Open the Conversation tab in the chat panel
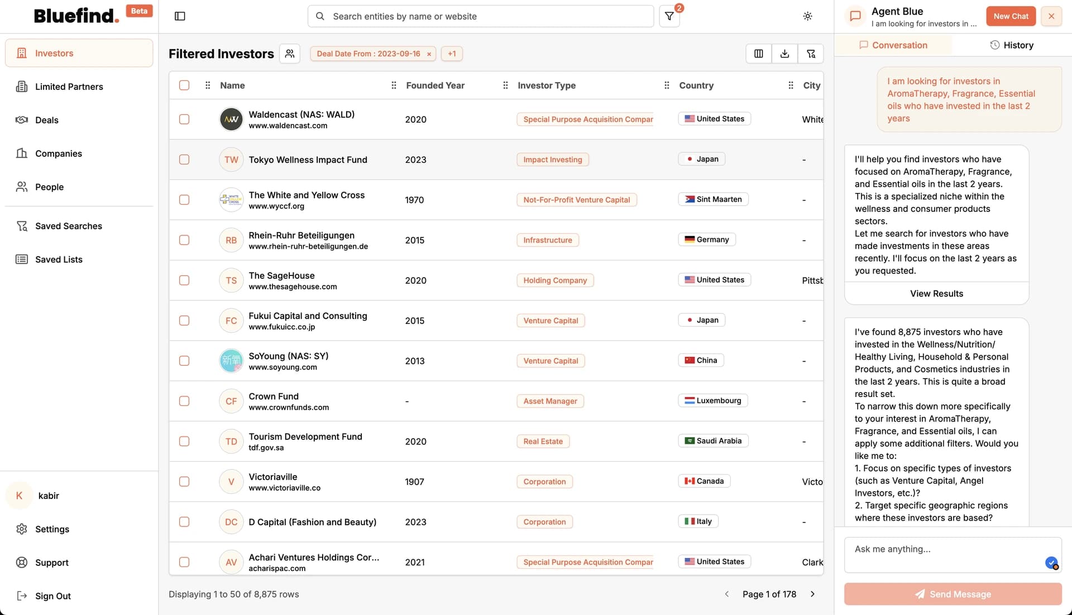This screenshot has width=1072, height=615. [x=894, y=45]
